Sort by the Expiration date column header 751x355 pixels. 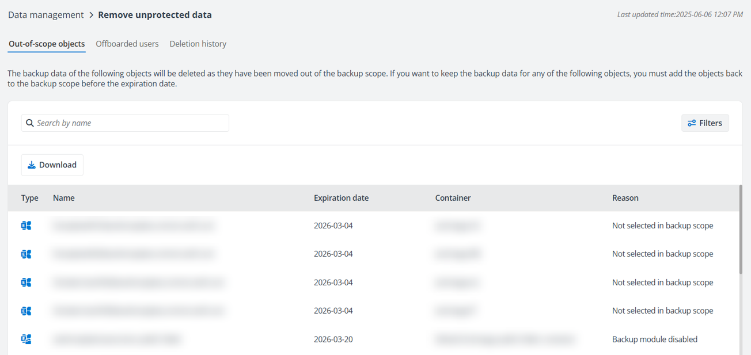(341, 198)
